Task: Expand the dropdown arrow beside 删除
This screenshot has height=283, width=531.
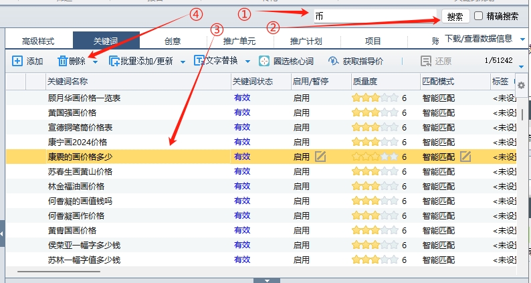Action: click(x=95, y=62)
